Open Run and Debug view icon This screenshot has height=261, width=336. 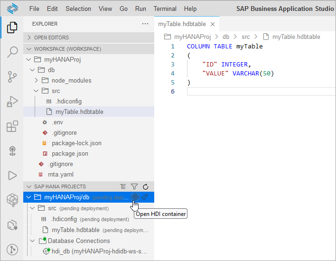click(12, 102)
